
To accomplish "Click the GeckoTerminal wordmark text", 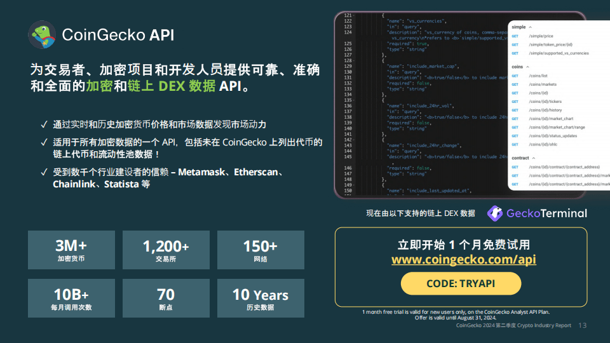I will coord(546,213).
